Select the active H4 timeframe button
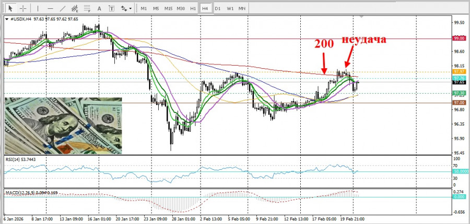This screenshot has height=224, width=470. pos(205,8)
